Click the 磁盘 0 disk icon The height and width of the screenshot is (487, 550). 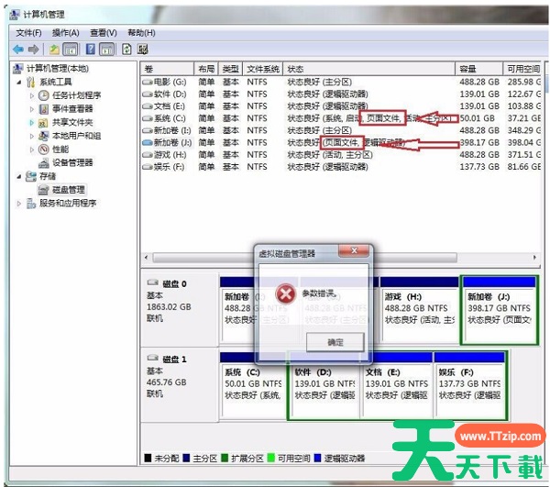(x=152, y=282)
